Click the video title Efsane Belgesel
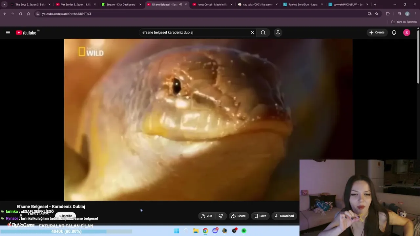The height and width of the screenshot is (236, 420). (51, 206)
